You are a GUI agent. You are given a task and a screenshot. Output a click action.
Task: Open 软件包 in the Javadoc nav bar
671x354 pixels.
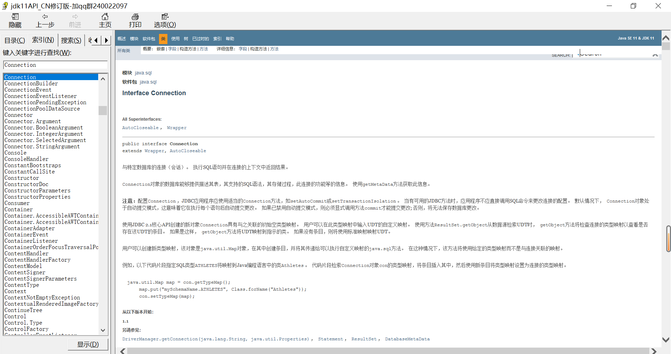click(x=149, y=39)
